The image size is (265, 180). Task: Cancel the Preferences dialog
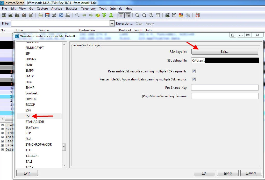tap(251, 173)
